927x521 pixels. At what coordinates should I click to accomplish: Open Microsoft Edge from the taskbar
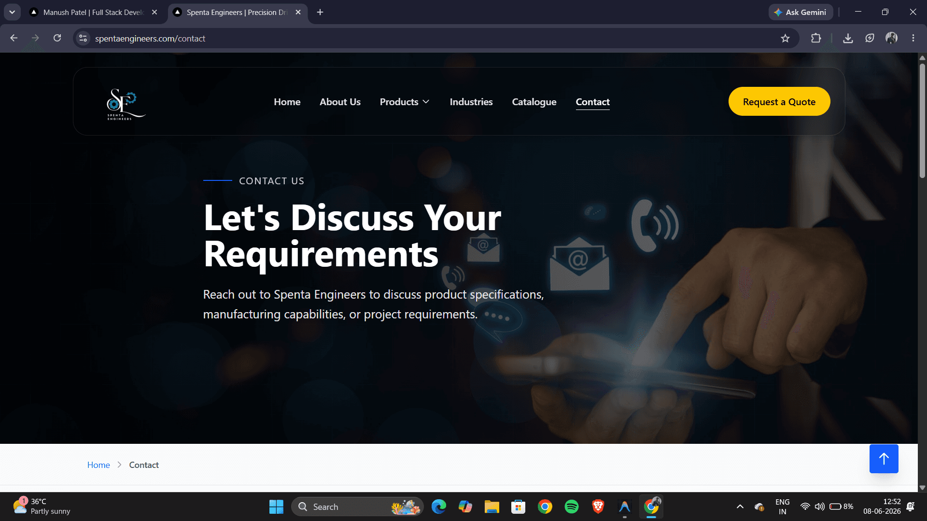pos(439,507)
